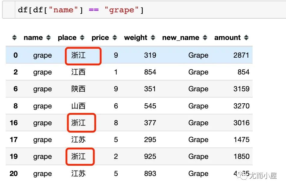Sort the amount column via its icon
Image resolution: width=286 pixels, height=188 pixels.
click(246, 38)
